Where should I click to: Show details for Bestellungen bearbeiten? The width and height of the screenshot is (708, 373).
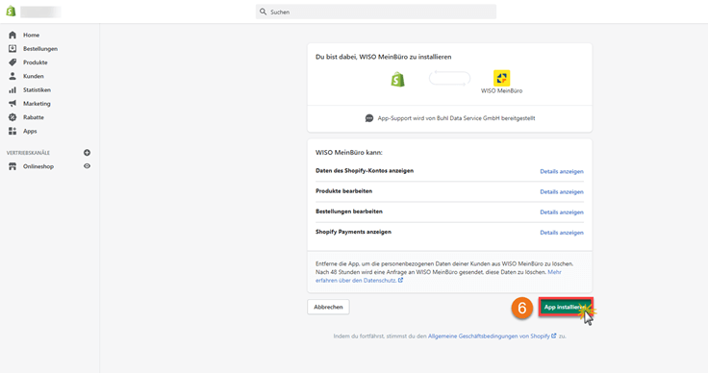click(562, 212)
